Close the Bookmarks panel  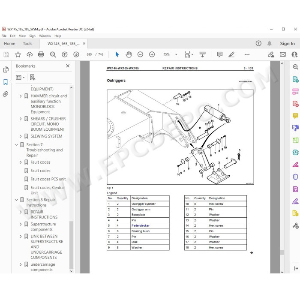[x=68, y=66]
